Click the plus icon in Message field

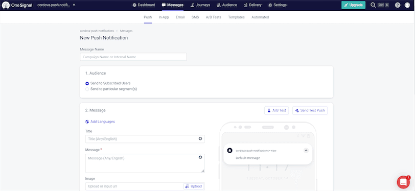point(200,157)
